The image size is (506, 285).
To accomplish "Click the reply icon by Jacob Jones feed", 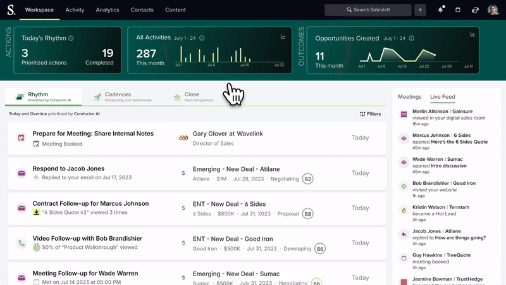I will coord(404,234).
